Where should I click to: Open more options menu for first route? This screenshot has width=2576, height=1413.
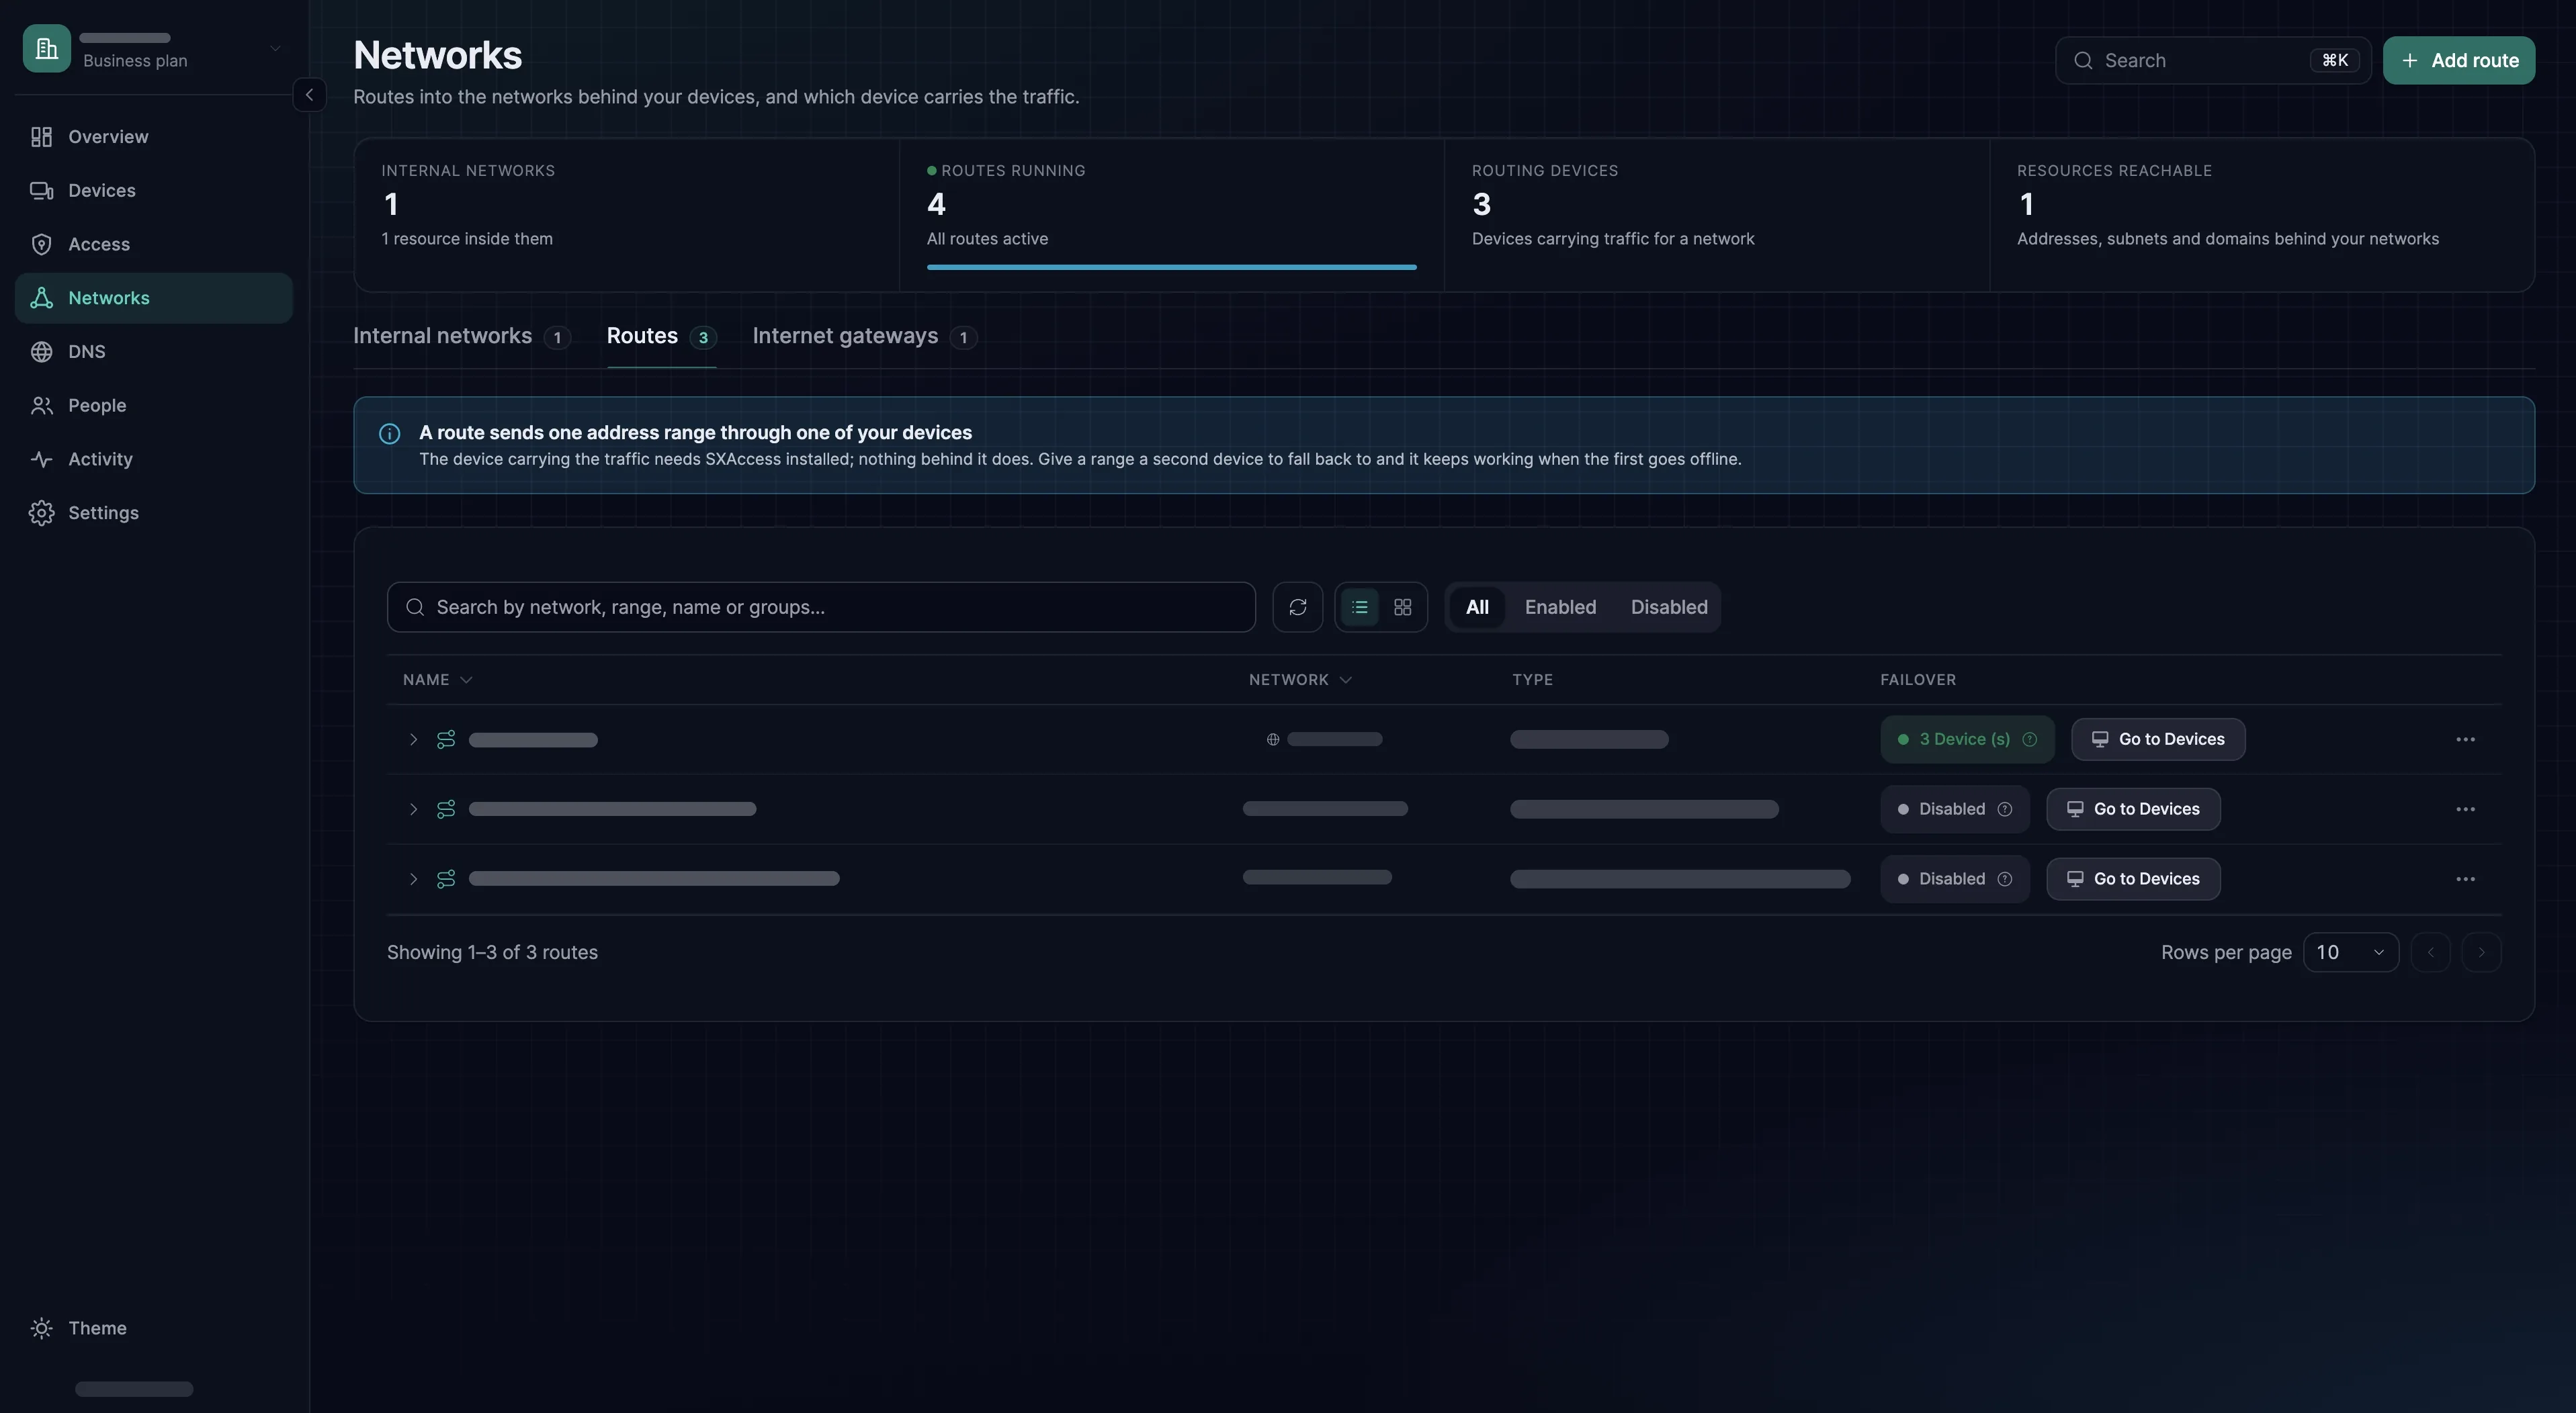[2465, 741]
